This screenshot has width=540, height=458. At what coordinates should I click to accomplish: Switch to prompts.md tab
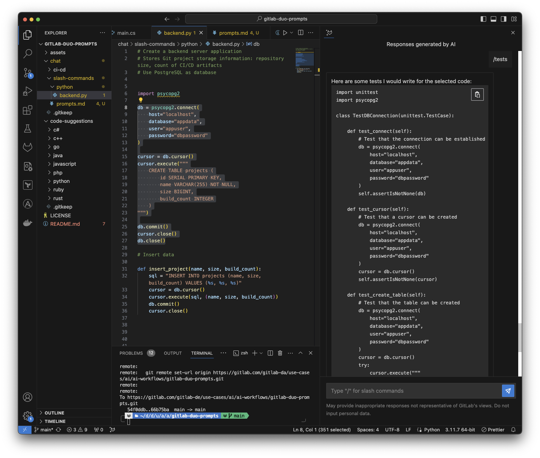(x=238, y=33)
